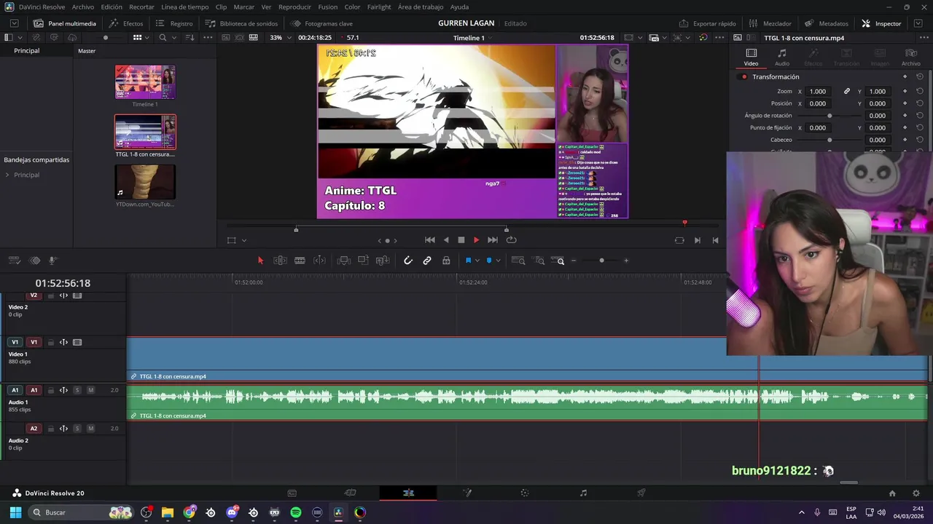Open the viewer zoom 33% dropdown
933x524 pixels.
[x=281, y=37]
